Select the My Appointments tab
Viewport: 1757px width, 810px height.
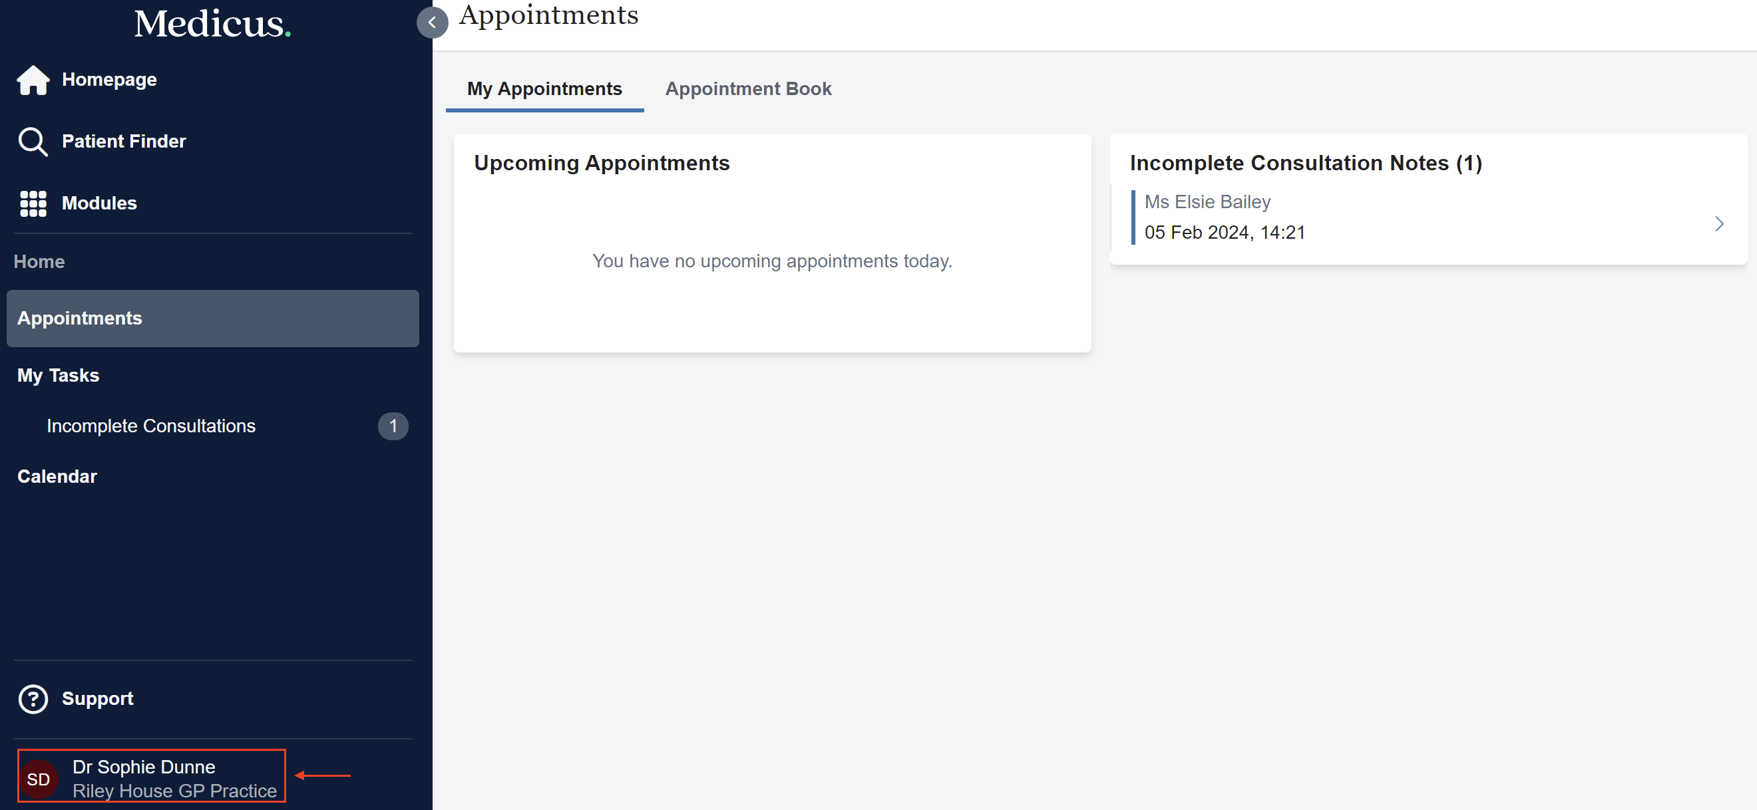544,88
